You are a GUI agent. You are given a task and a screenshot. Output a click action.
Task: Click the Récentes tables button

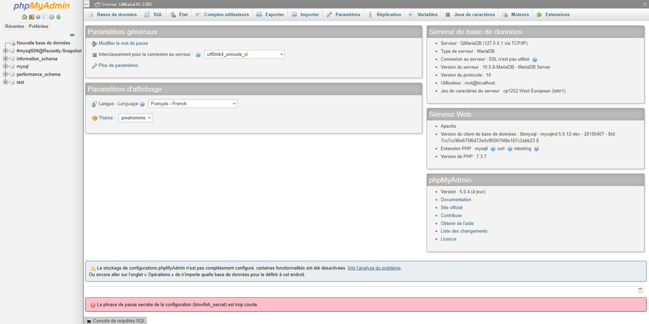(x=15, y=26)
